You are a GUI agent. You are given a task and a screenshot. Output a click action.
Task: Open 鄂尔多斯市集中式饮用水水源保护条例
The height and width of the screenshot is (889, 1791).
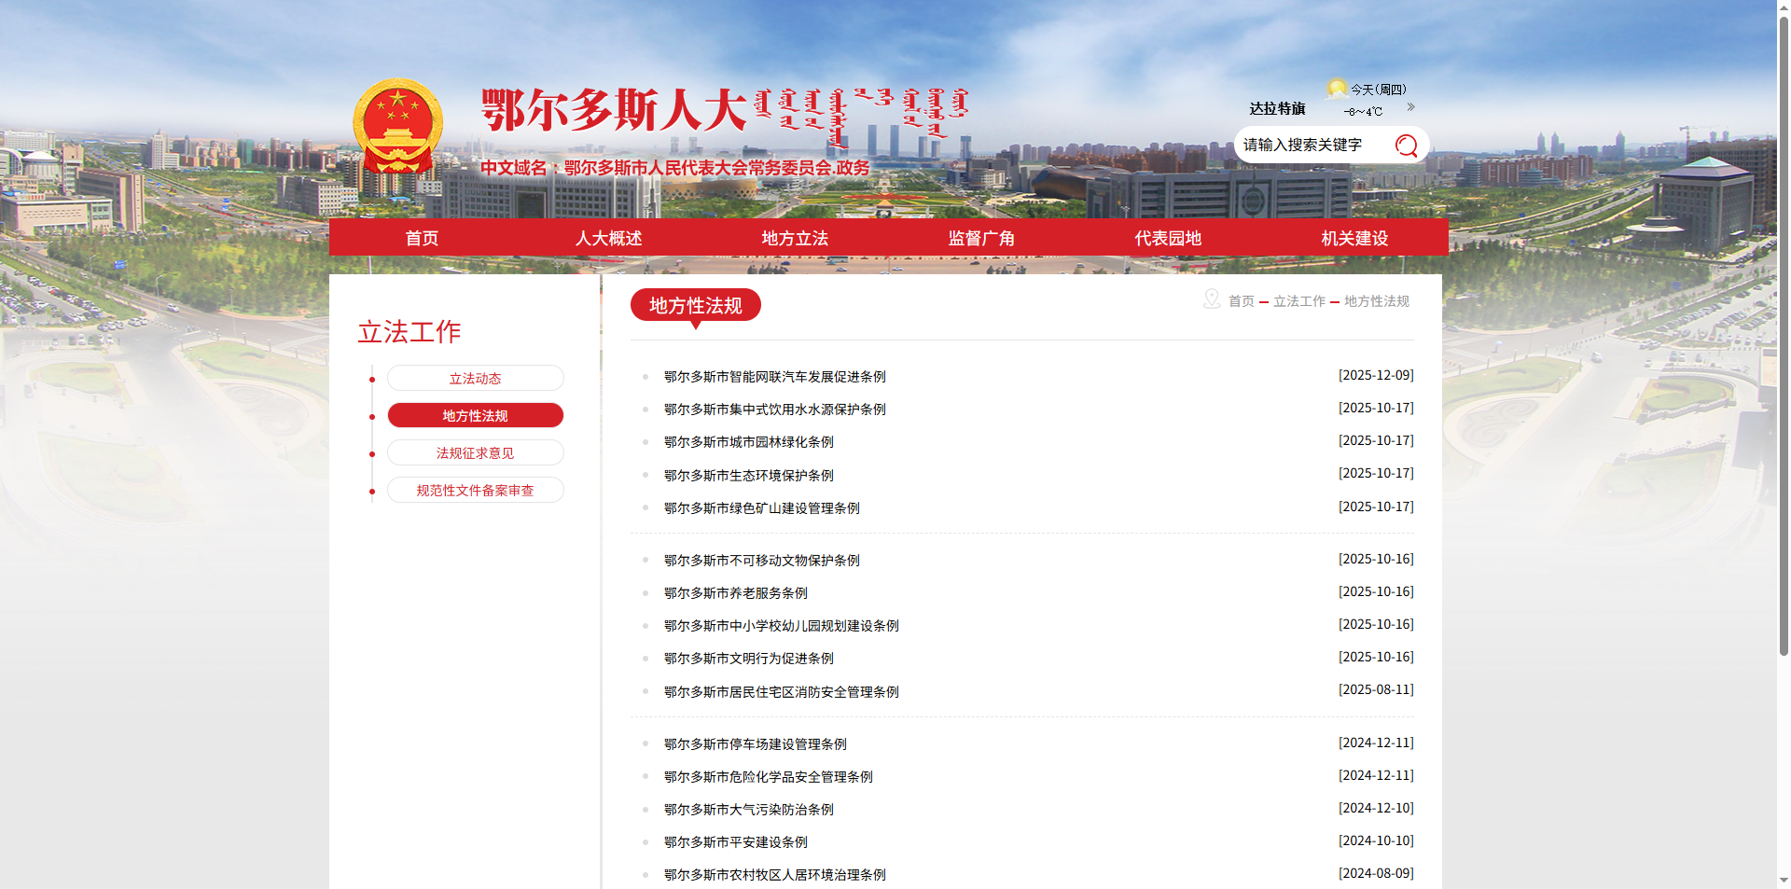pos(775,410)
